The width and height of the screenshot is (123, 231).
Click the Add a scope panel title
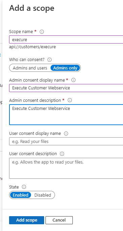coord(32,8)
